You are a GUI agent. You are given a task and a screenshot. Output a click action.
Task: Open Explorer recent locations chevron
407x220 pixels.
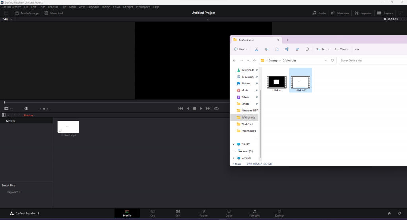(248, 61)
